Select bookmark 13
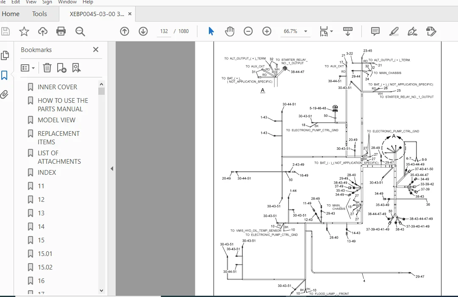Viewport: 458px width, 297px height. click(41, 213)
